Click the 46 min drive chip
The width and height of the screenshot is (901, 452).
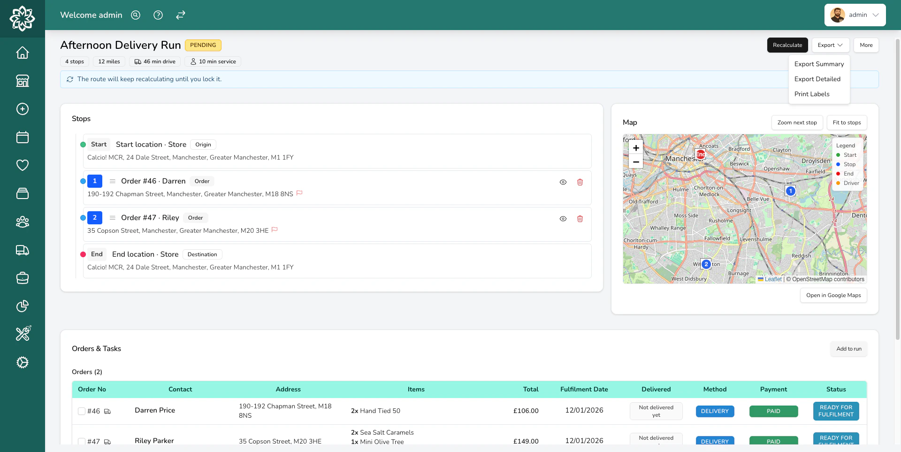(x=155, y=61)
